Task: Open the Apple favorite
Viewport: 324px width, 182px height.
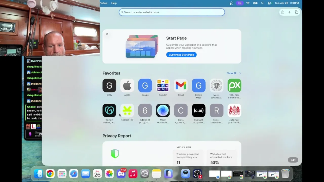Action: click(x=127, y=85)
